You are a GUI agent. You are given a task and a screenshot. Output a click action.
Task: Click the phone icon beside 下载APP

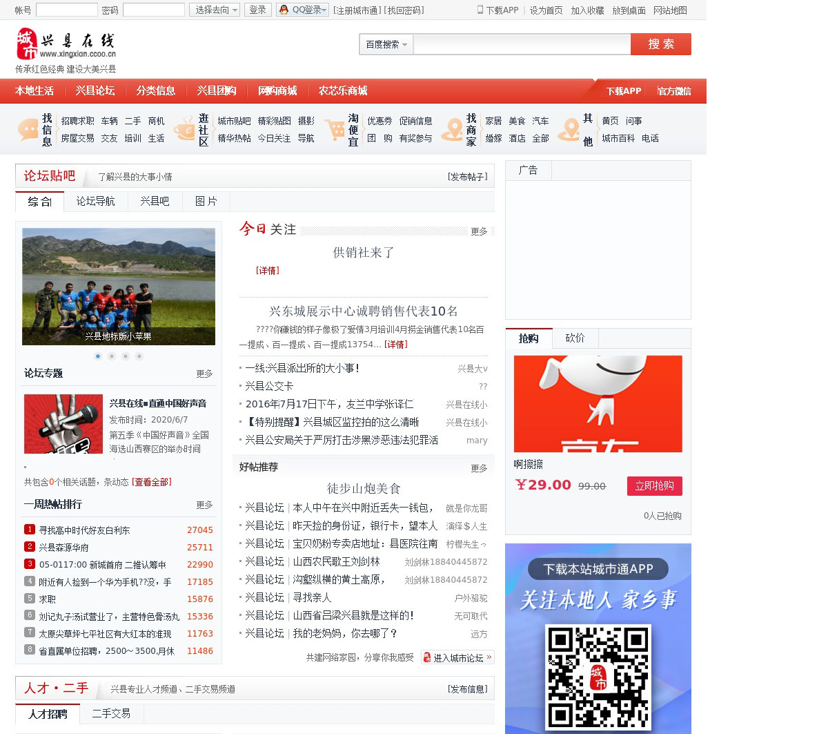[x=480, y=10]
